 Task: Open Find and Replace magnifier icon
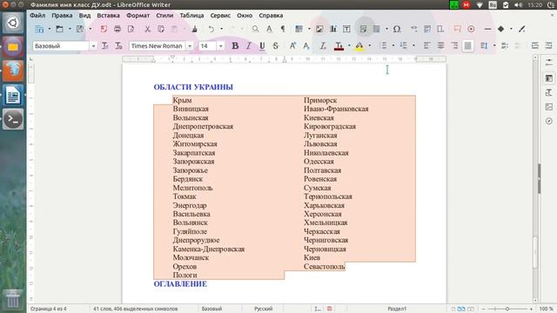tap(255, 29)
